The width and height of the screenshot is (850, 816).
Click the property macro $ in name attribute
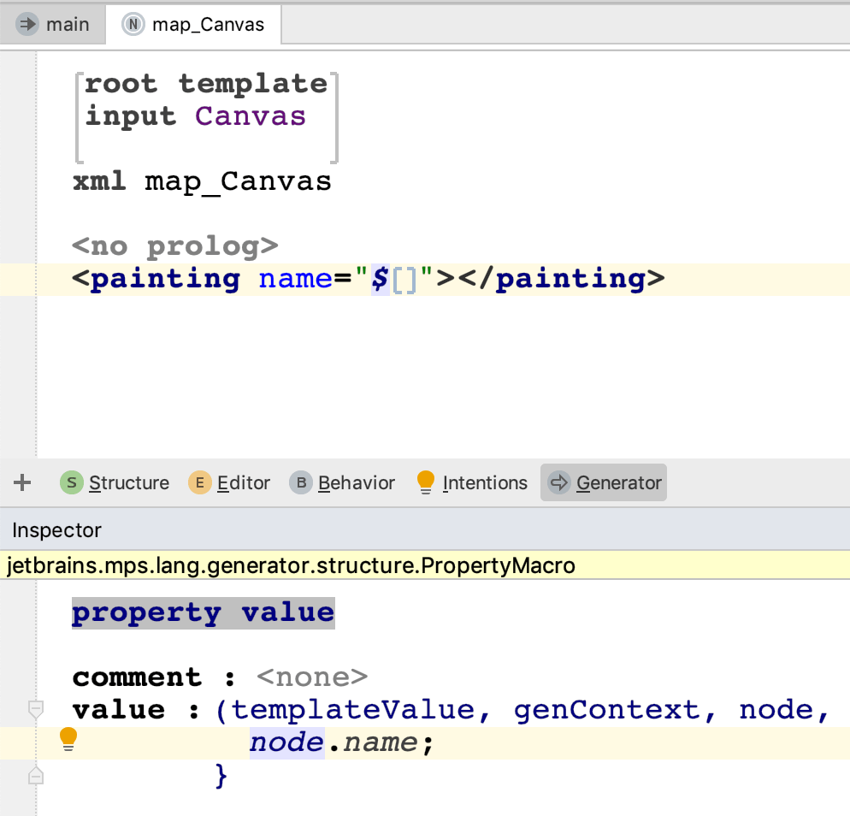(379, 279)
